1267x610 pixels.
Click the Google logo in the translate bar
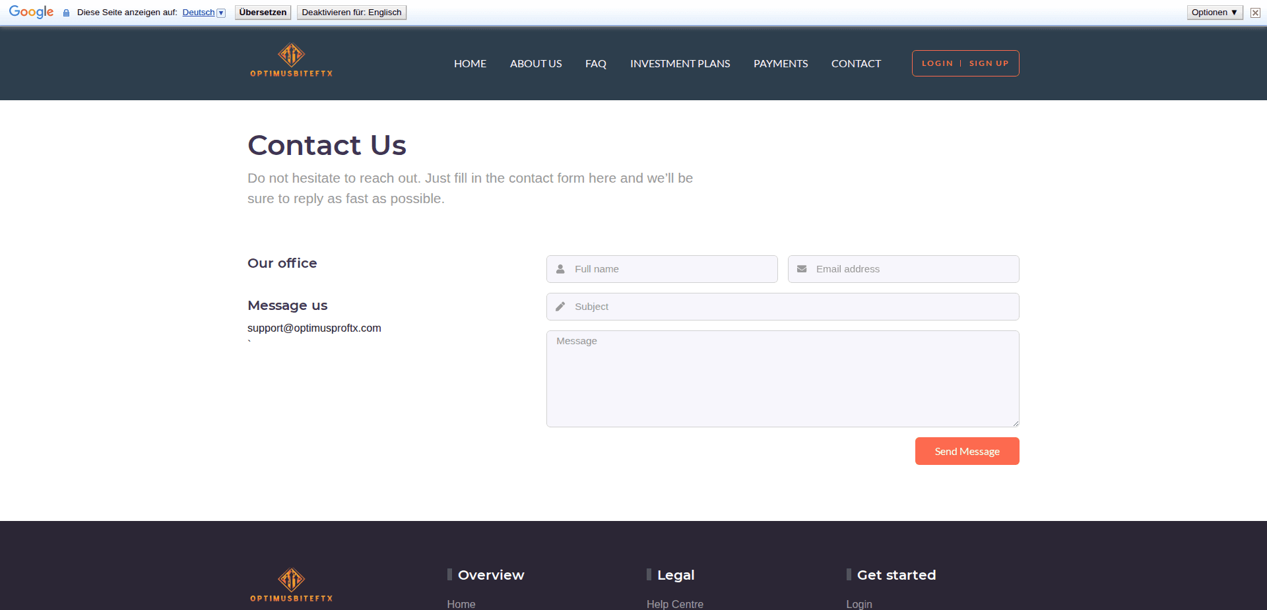[x=30, y=11]
